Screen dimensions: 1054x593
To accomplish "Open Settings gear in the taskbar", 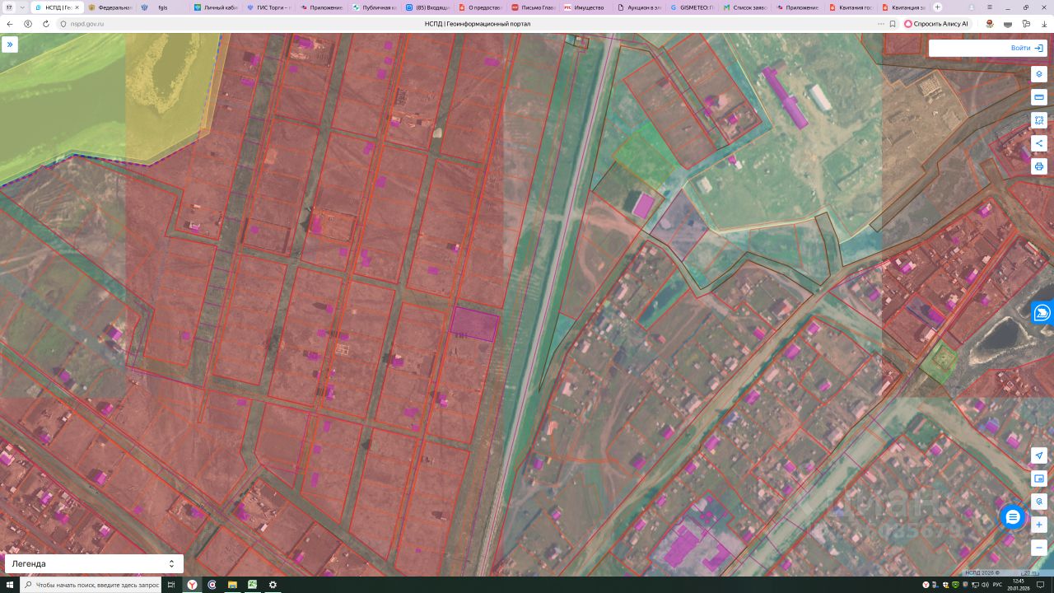I will [x=273, y=585].
